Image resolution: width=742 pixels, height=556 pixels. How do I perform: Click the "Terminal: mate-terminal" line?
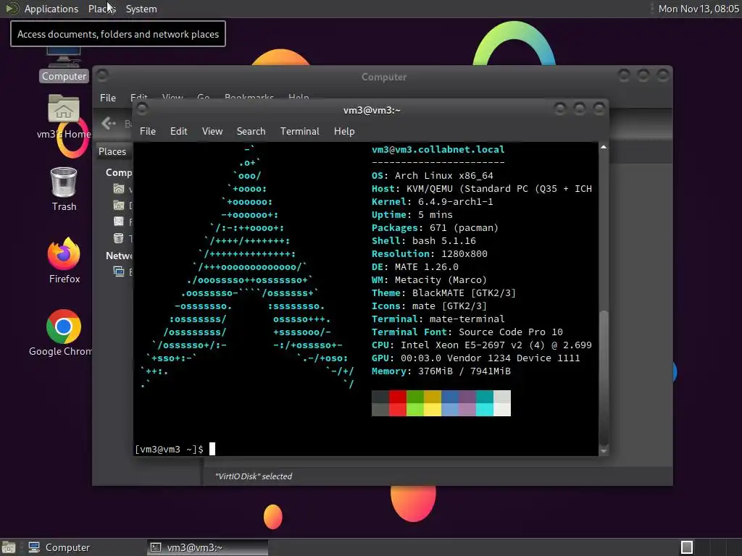click(438, 319)
